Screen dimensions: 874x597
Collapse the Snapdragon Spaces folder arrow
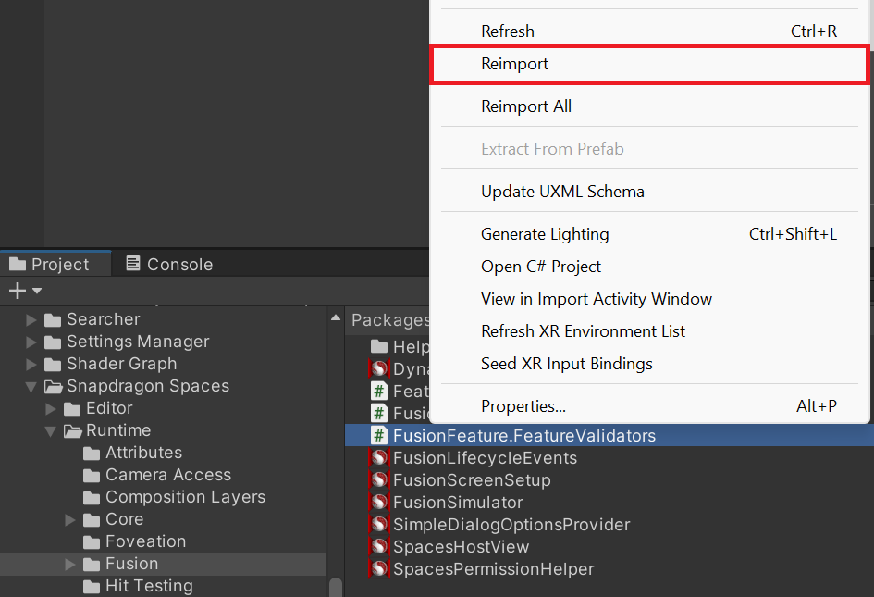point(31,387)
